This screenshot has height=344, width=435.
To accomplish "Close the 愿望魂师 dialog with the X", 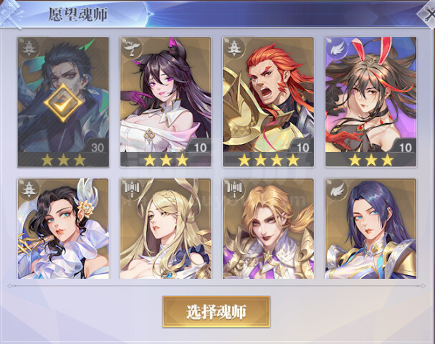I will pyautogui.click(x=428, y=14).
